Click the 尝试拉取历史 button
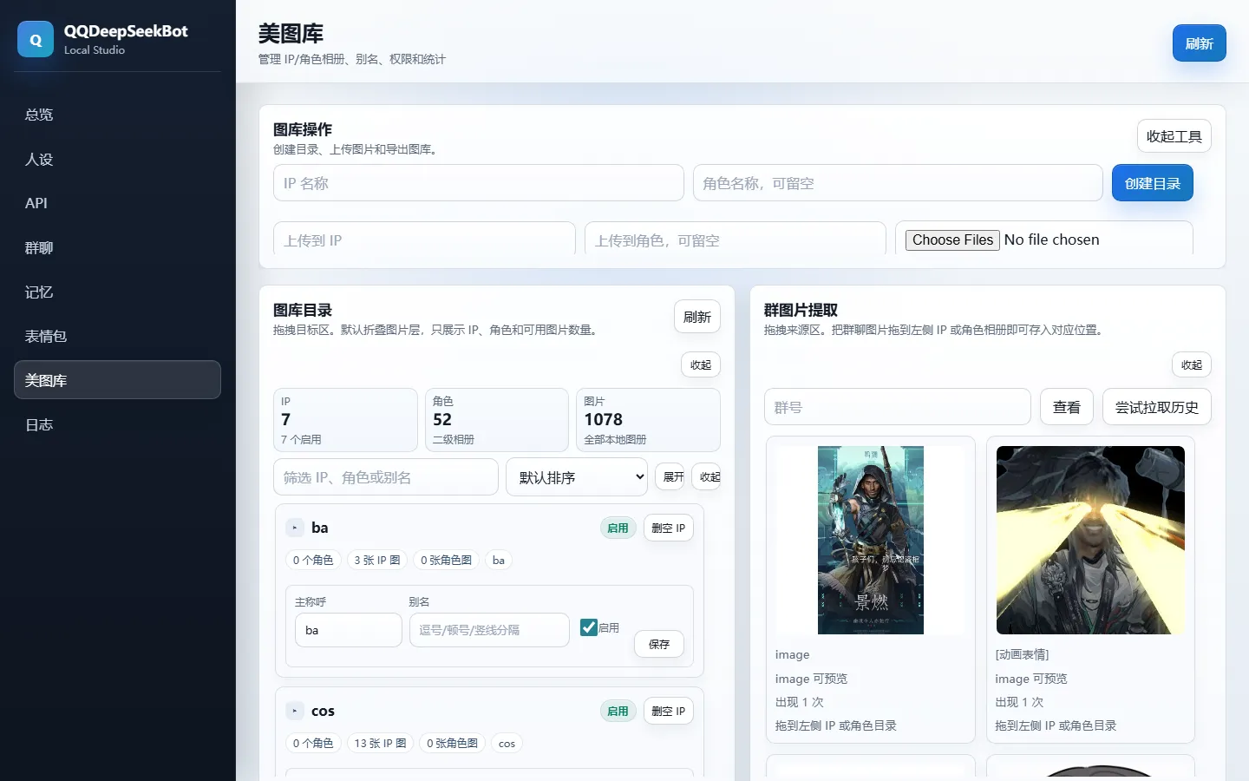1249x781 pixels. coord(1156,407)
